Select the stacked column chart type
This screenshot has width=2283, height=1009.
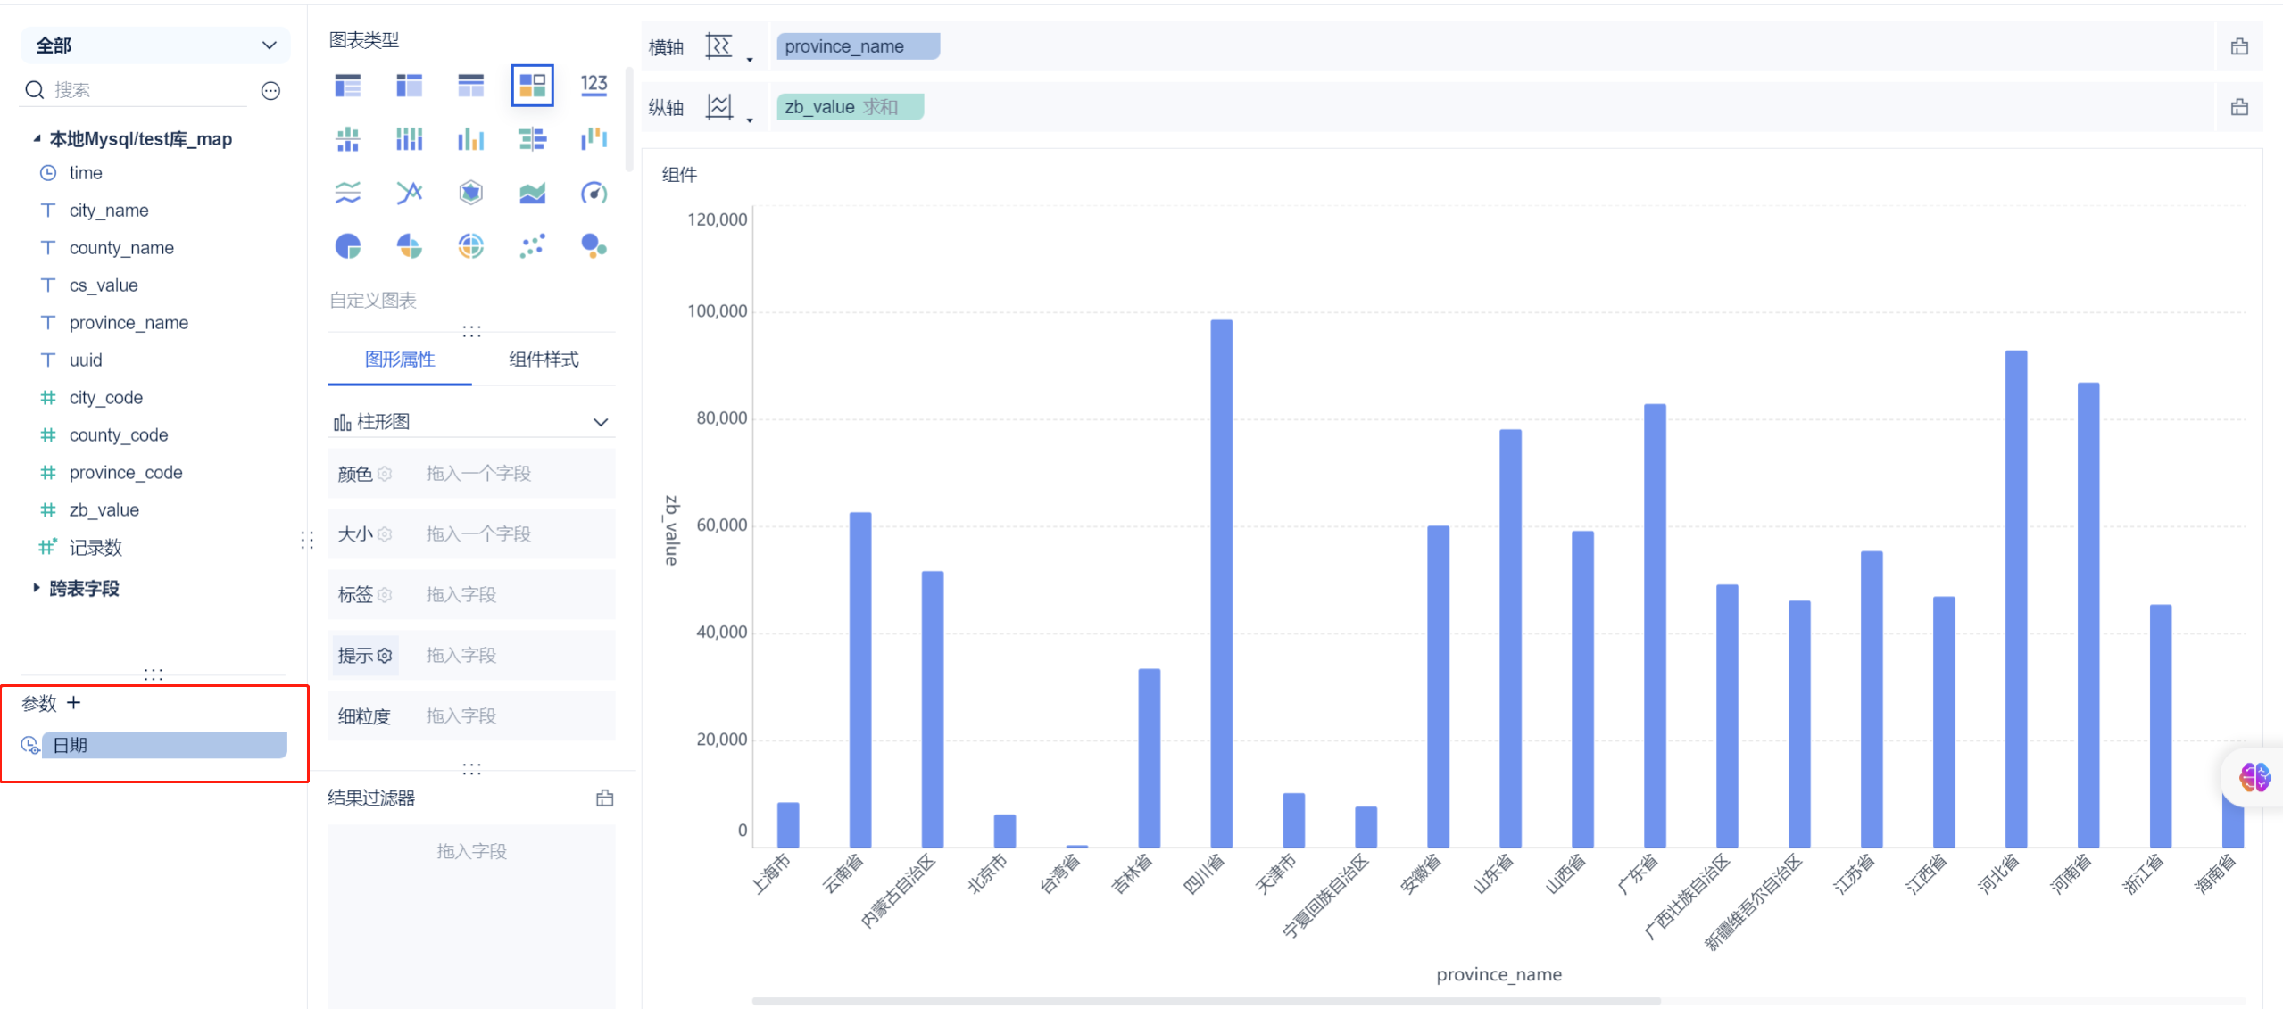tap(410, 139)
